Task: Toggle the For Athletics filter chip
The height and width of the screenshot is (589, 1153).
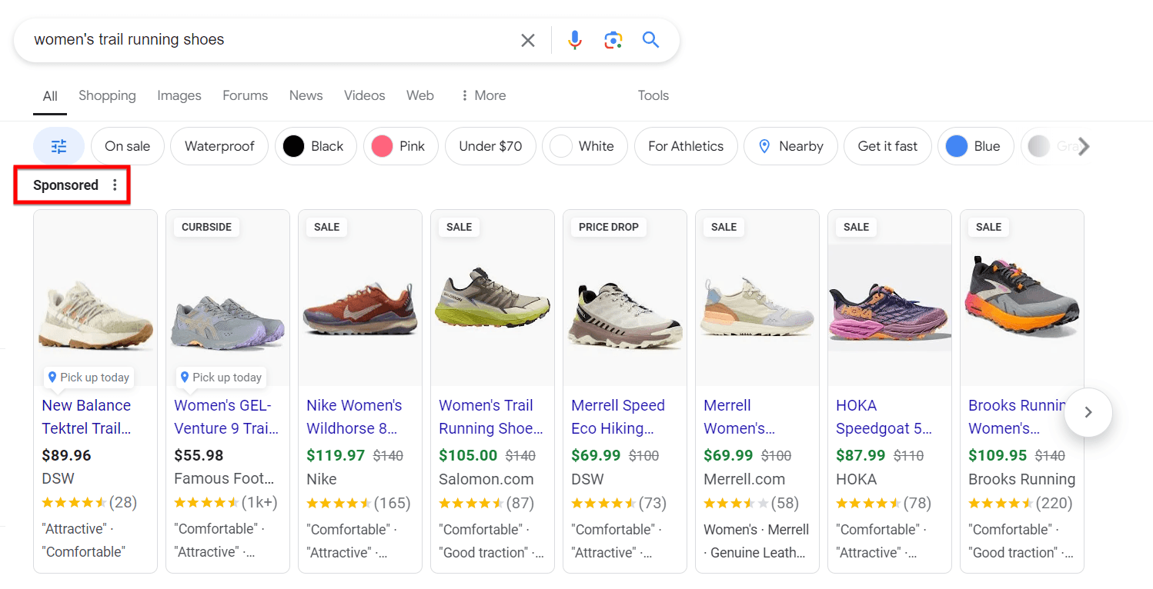Action: 686,146
